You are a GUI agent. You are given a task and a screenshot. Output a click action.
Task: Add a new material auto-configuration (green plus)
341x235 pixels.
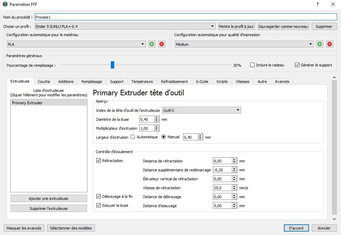coord(152,44)
